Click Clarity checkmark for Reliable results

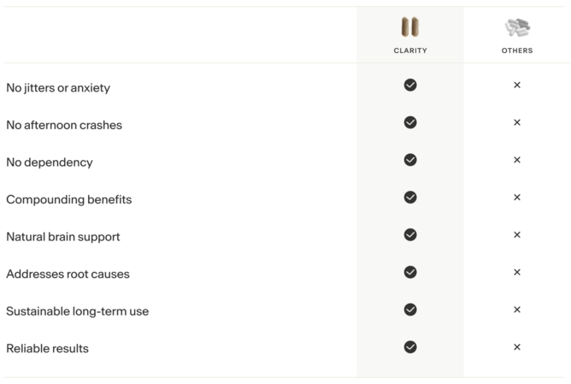click(410, 347)
